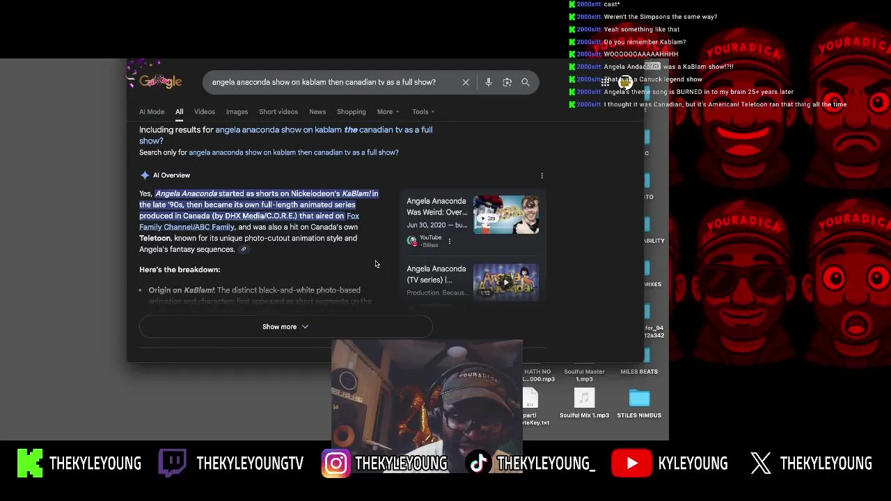This screenshot has height=501, width=891.
Task: Select the STILES NIMBUS desktop folder
Action: [639, 398]
